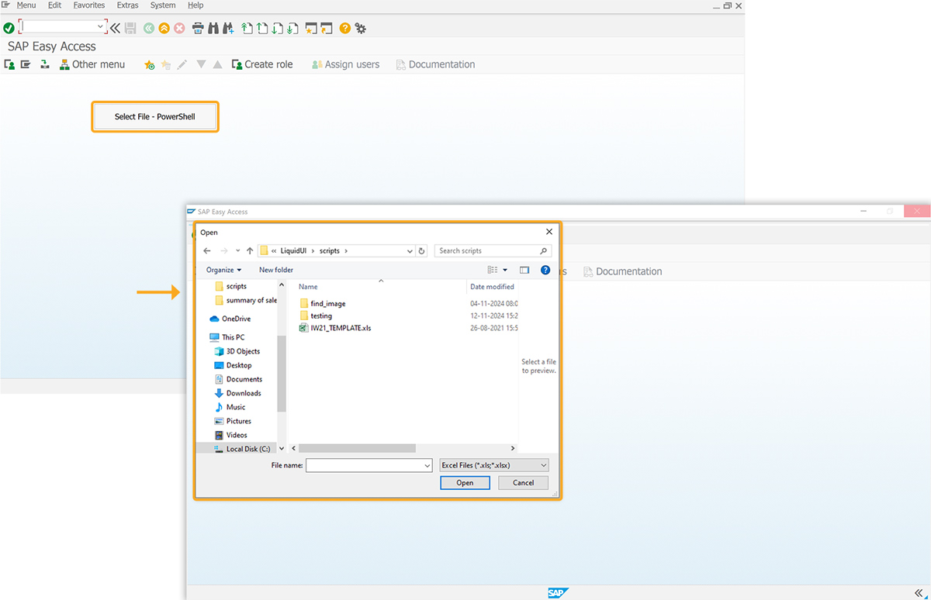Image resolution: width=931 pixels, height=600 pixels.
Task: Select This PC in the navigation pane
Action: tap(227, 337)
